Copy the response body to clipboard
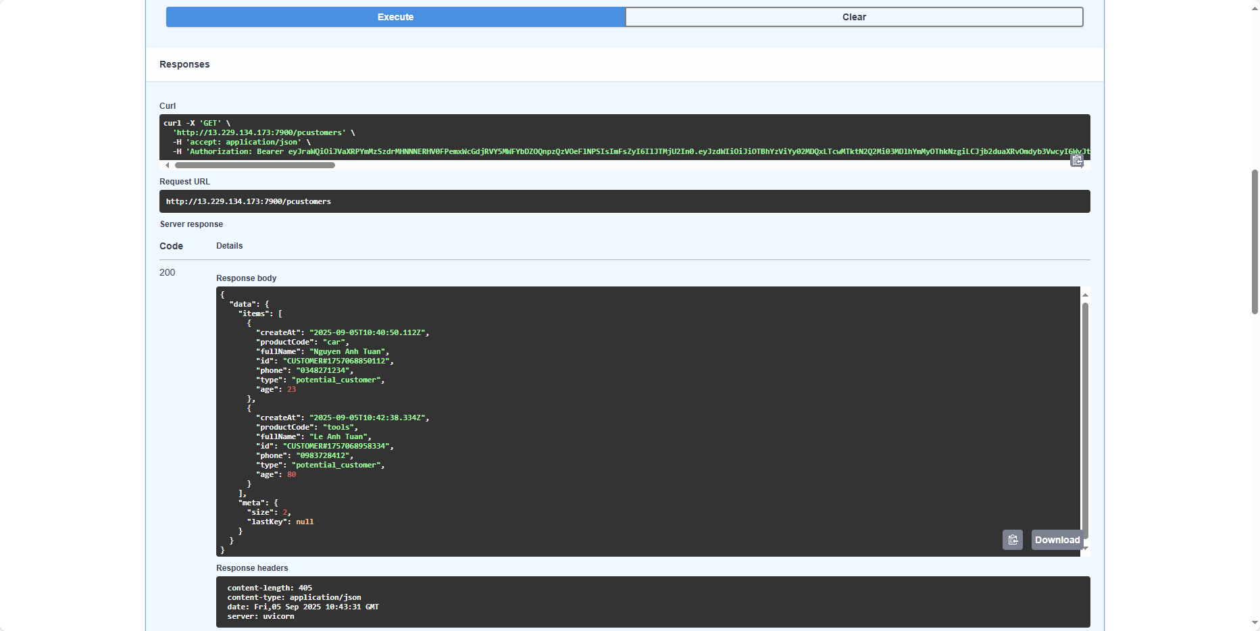 [x=1012, y=540]
